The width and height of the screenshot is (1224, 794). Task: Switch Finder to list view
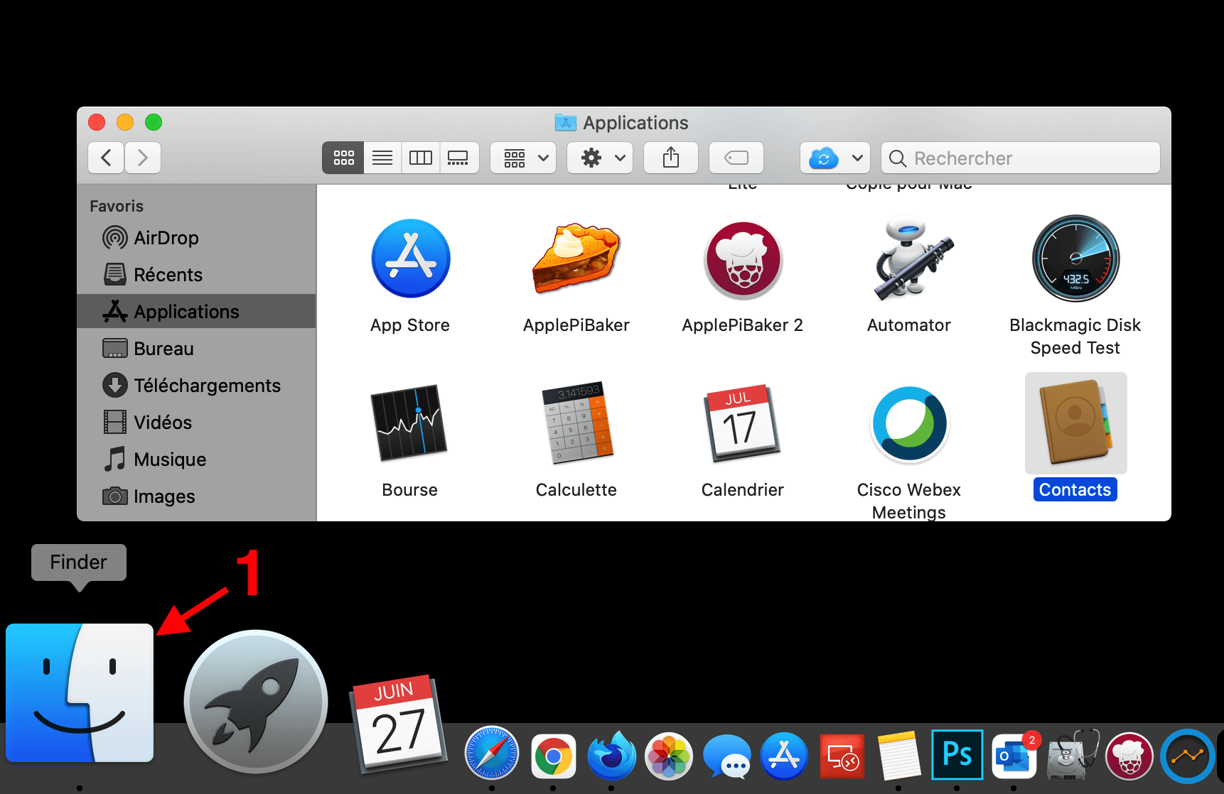click(x=382, y=158)
